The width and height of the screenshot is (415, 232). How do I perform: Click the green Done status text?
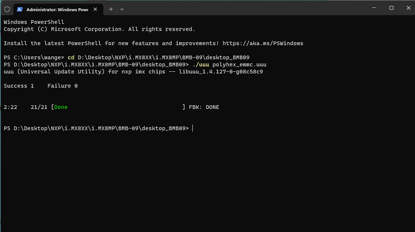(61, 107)
